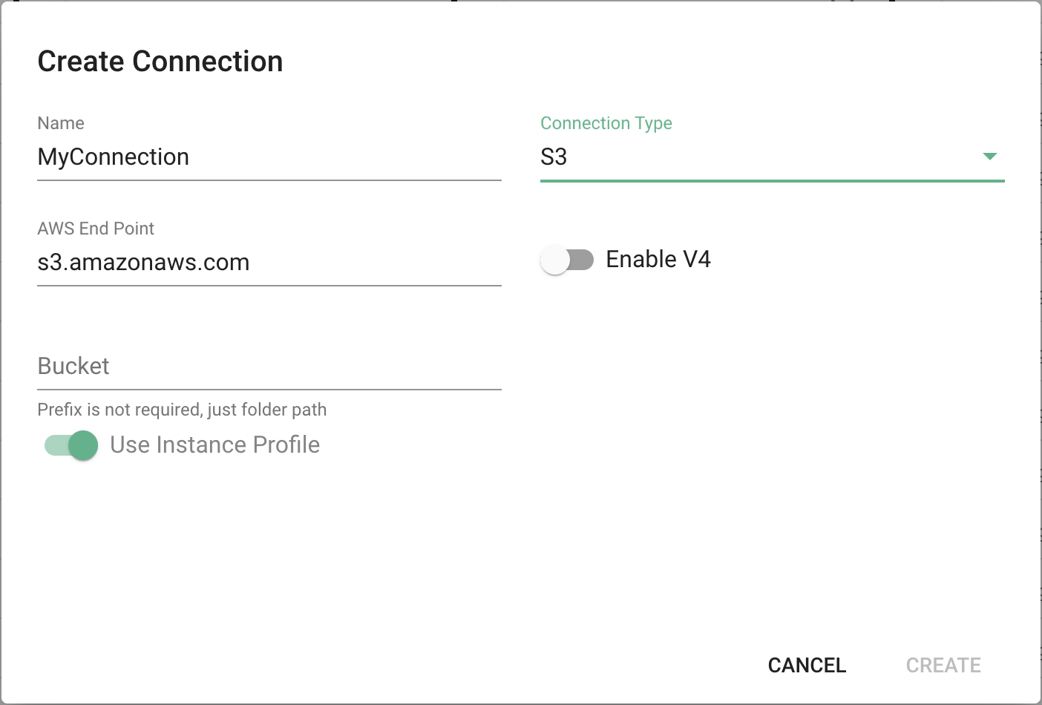Click the Connection Type field label

click(x=606, y=123)
